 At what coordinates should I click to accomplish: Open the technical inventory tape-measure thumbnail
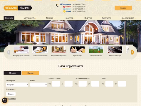[40, 50]
